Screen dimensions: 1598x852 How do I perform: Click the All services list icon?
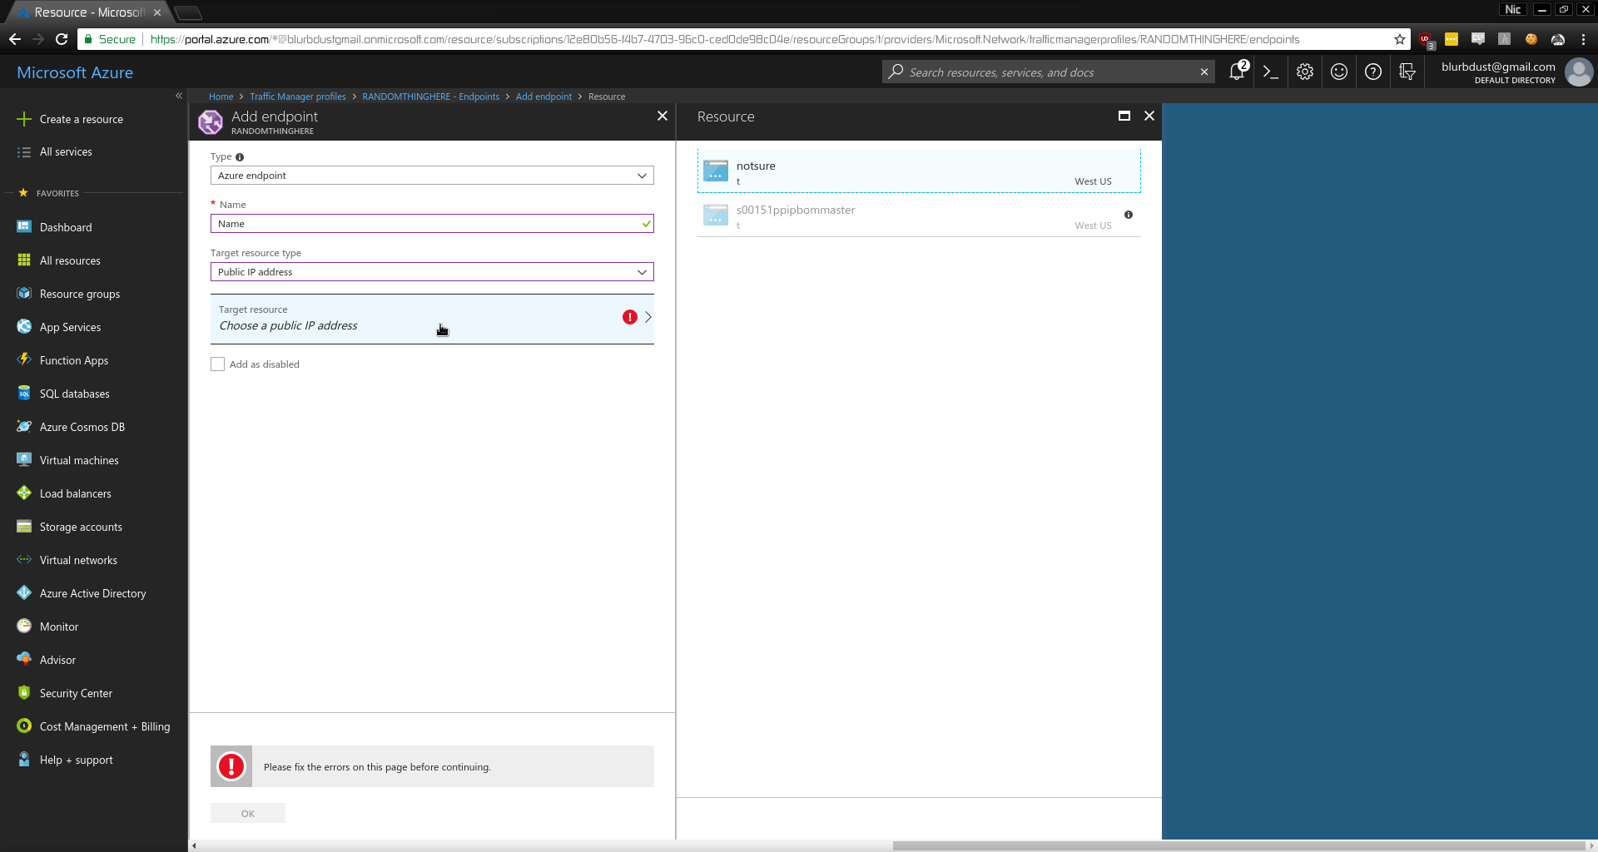point(24,152)
